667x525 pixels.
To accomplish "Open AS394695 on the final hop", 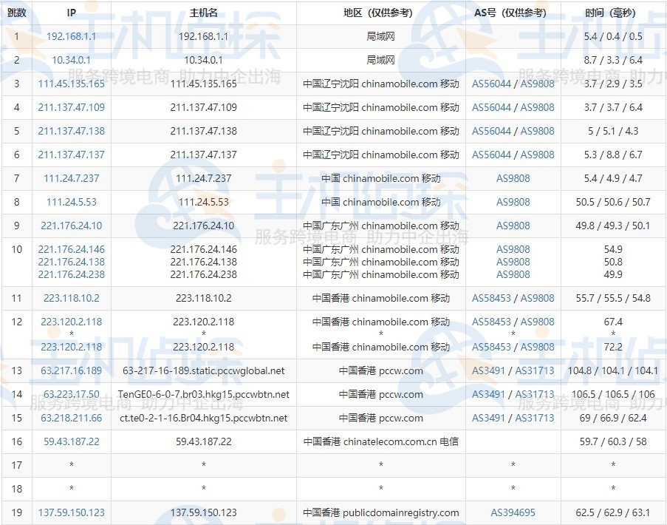I will pos(513,512).
